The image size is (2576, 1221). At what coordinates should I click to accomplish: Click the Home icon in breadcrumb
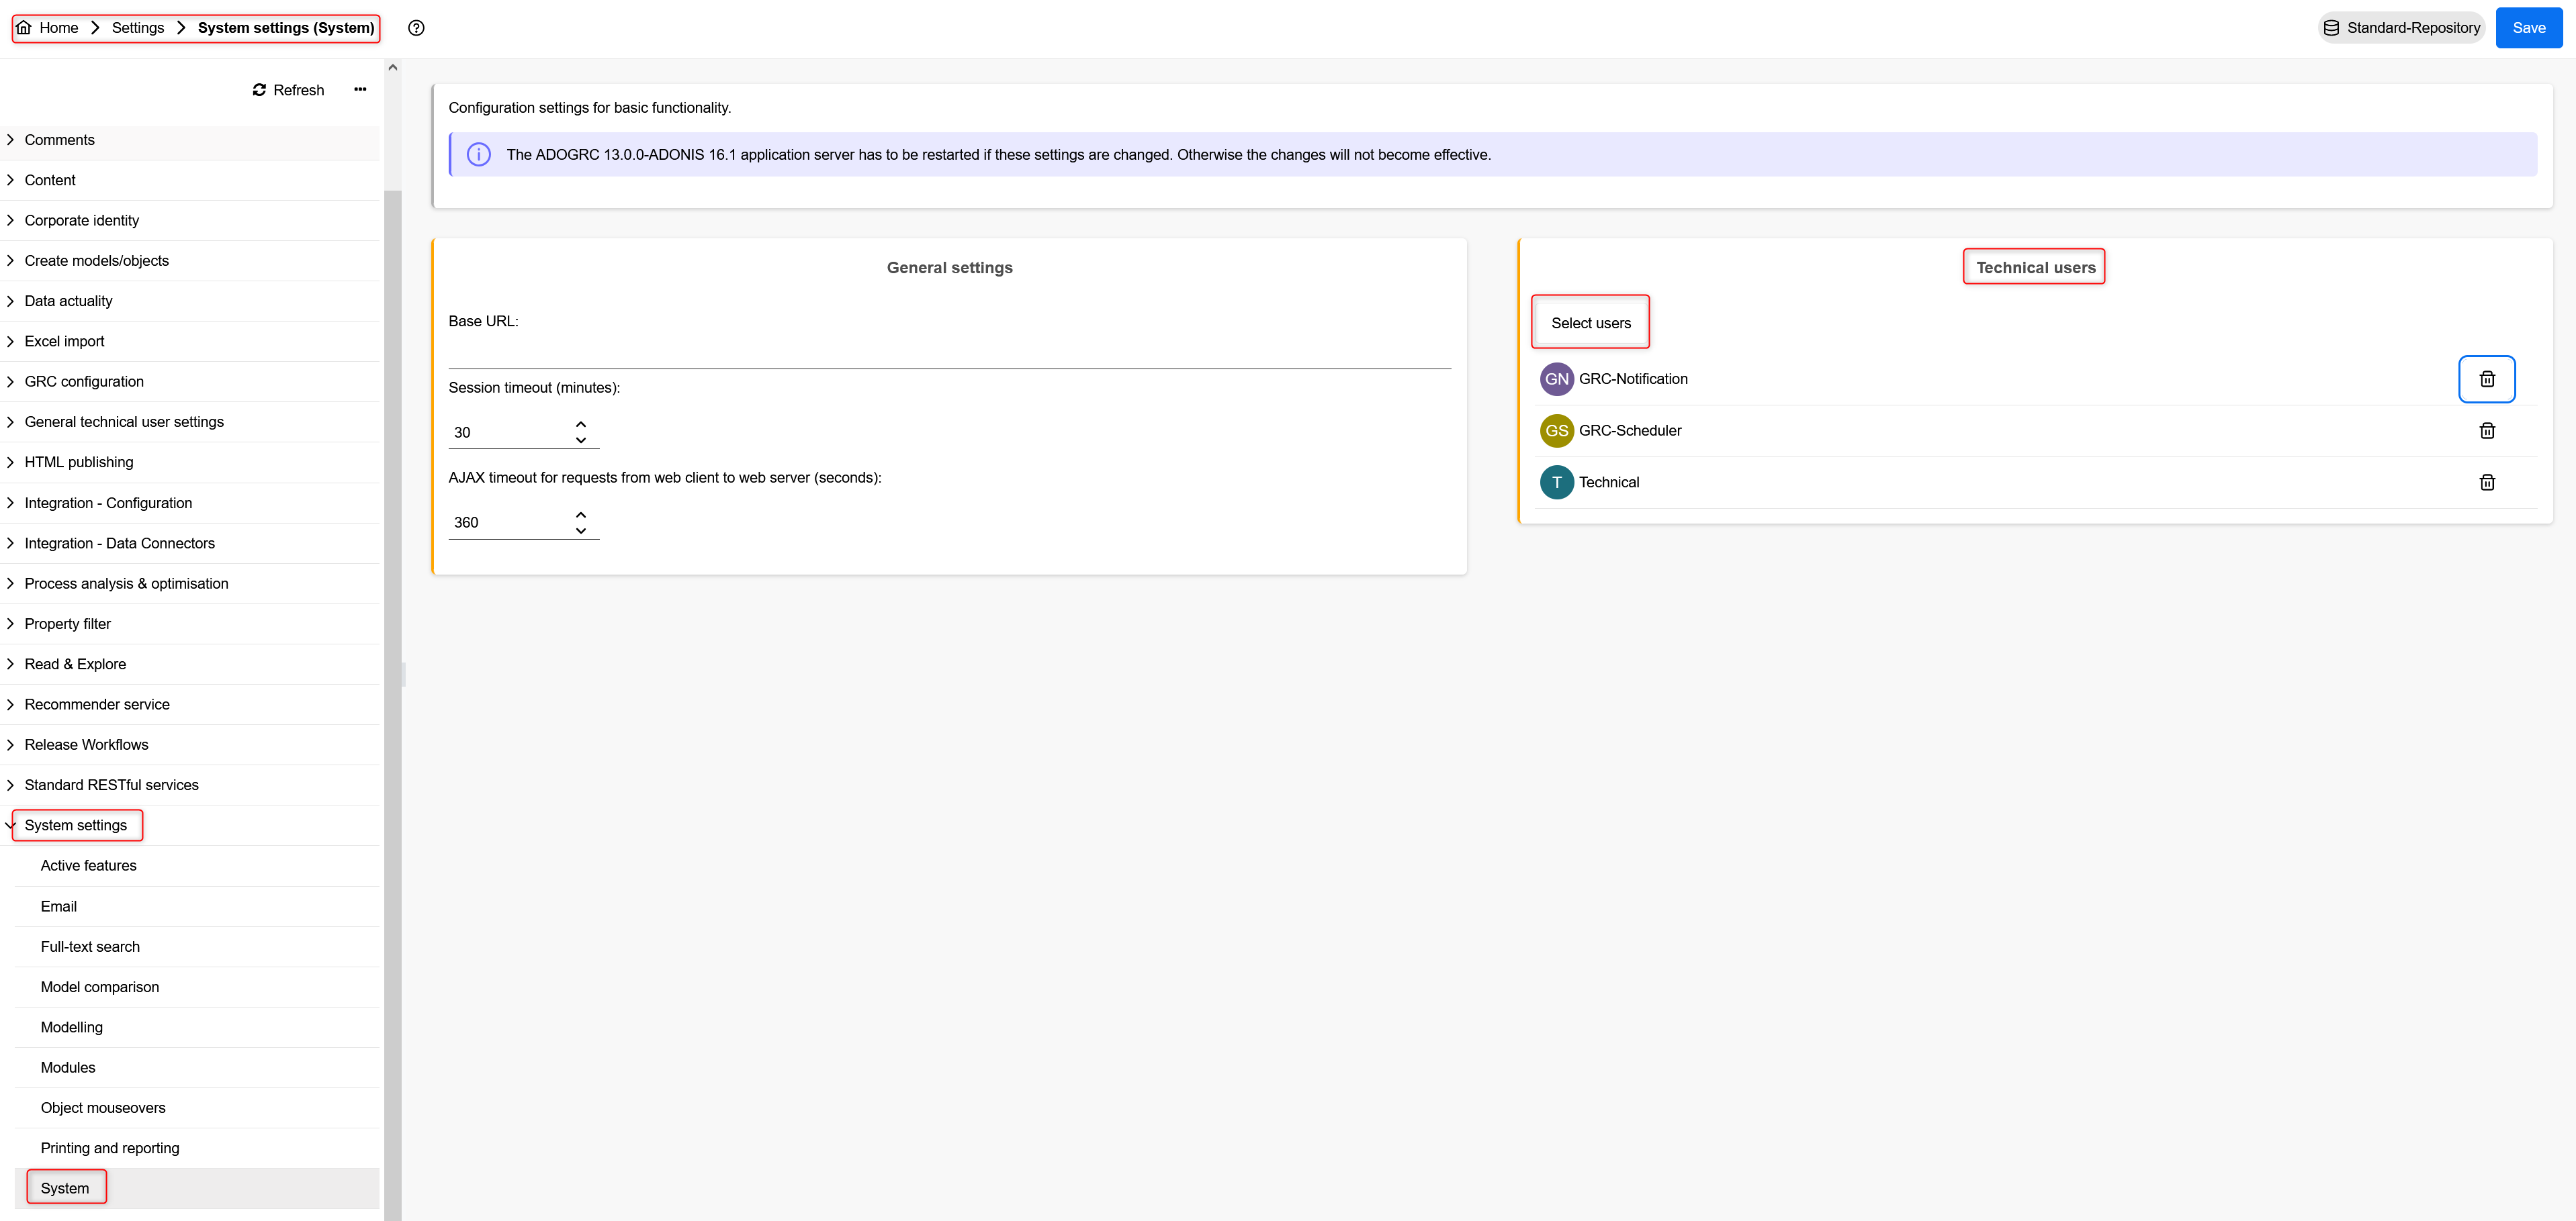(x=24, y=28)
